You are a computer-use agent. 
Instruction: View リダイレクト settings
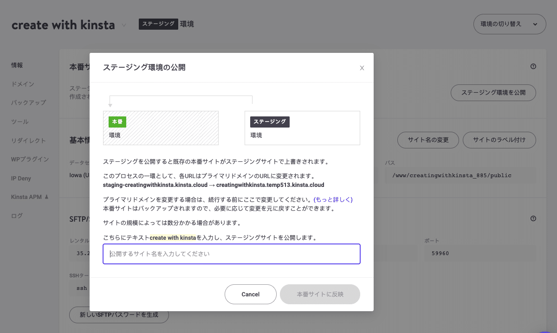pos(26,140)
